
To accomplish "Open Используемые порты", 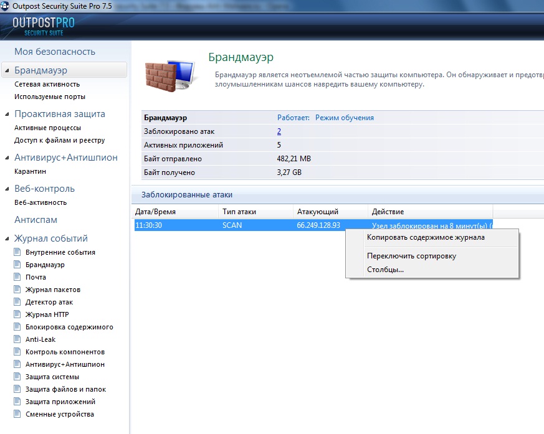I will coord(50,97).
